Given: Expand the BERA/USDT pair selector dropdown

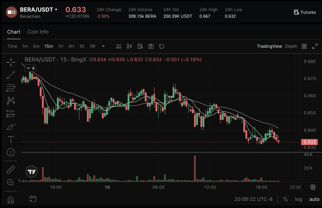Looking at the screenshot, I should pos(56,10).
